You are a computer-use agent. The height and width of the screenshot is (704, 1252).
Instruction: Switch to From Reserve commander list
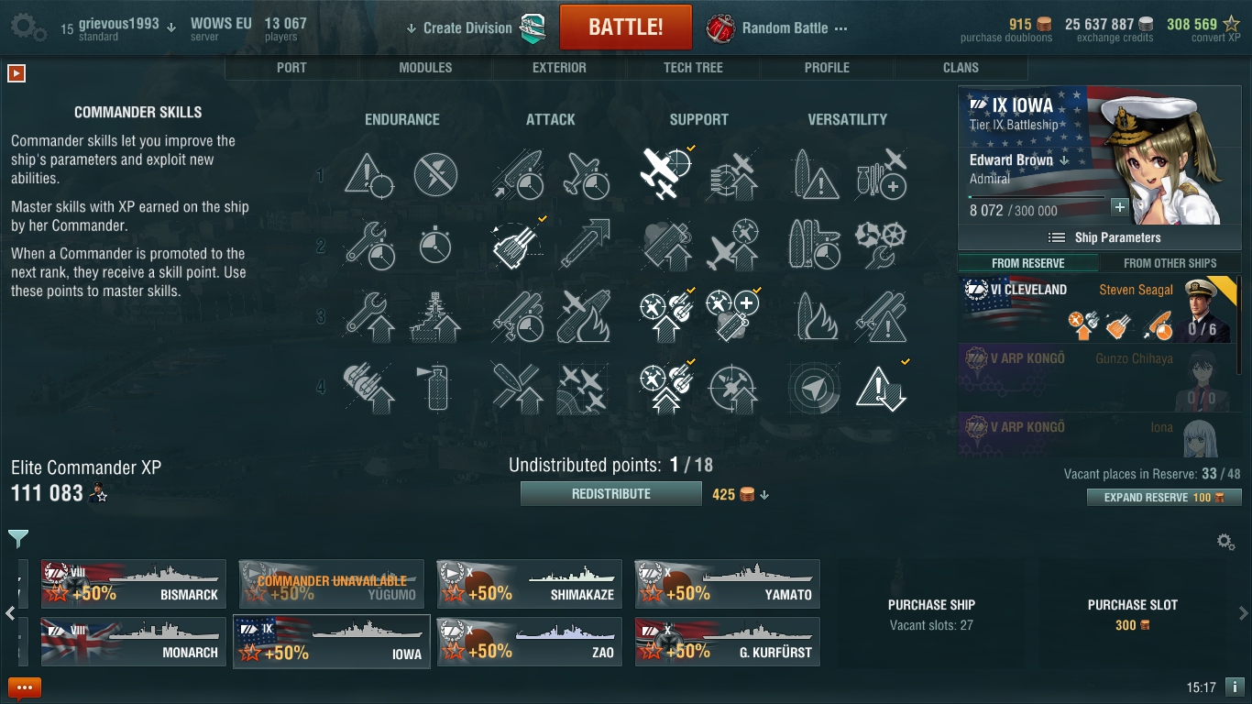[1028, 263]
